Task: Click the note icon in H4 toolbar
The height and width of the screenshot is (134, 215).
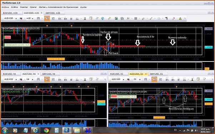Action: pyautogui.click(x=91, y=79)
